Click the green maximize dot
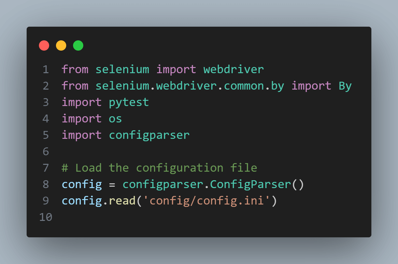398x264 pixels. (78, 45)
